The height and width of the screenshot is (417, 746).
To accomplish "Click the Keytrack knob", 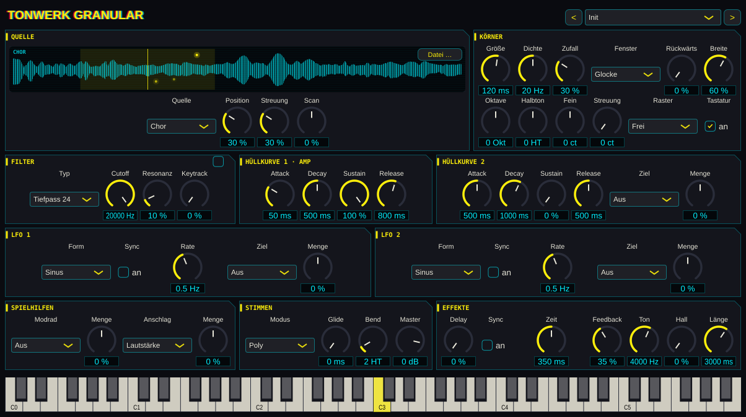I will pos(195,194).
